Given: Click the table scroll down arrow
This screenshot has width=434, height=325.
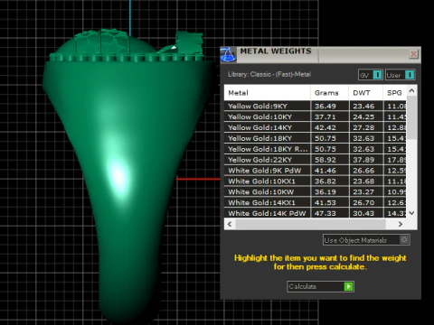Looking at the screenshot, I should (411, 213).
